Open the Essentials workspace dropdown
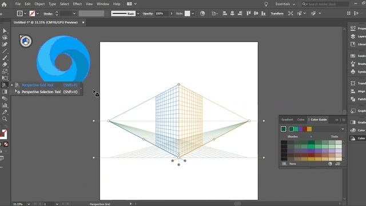 285,4
